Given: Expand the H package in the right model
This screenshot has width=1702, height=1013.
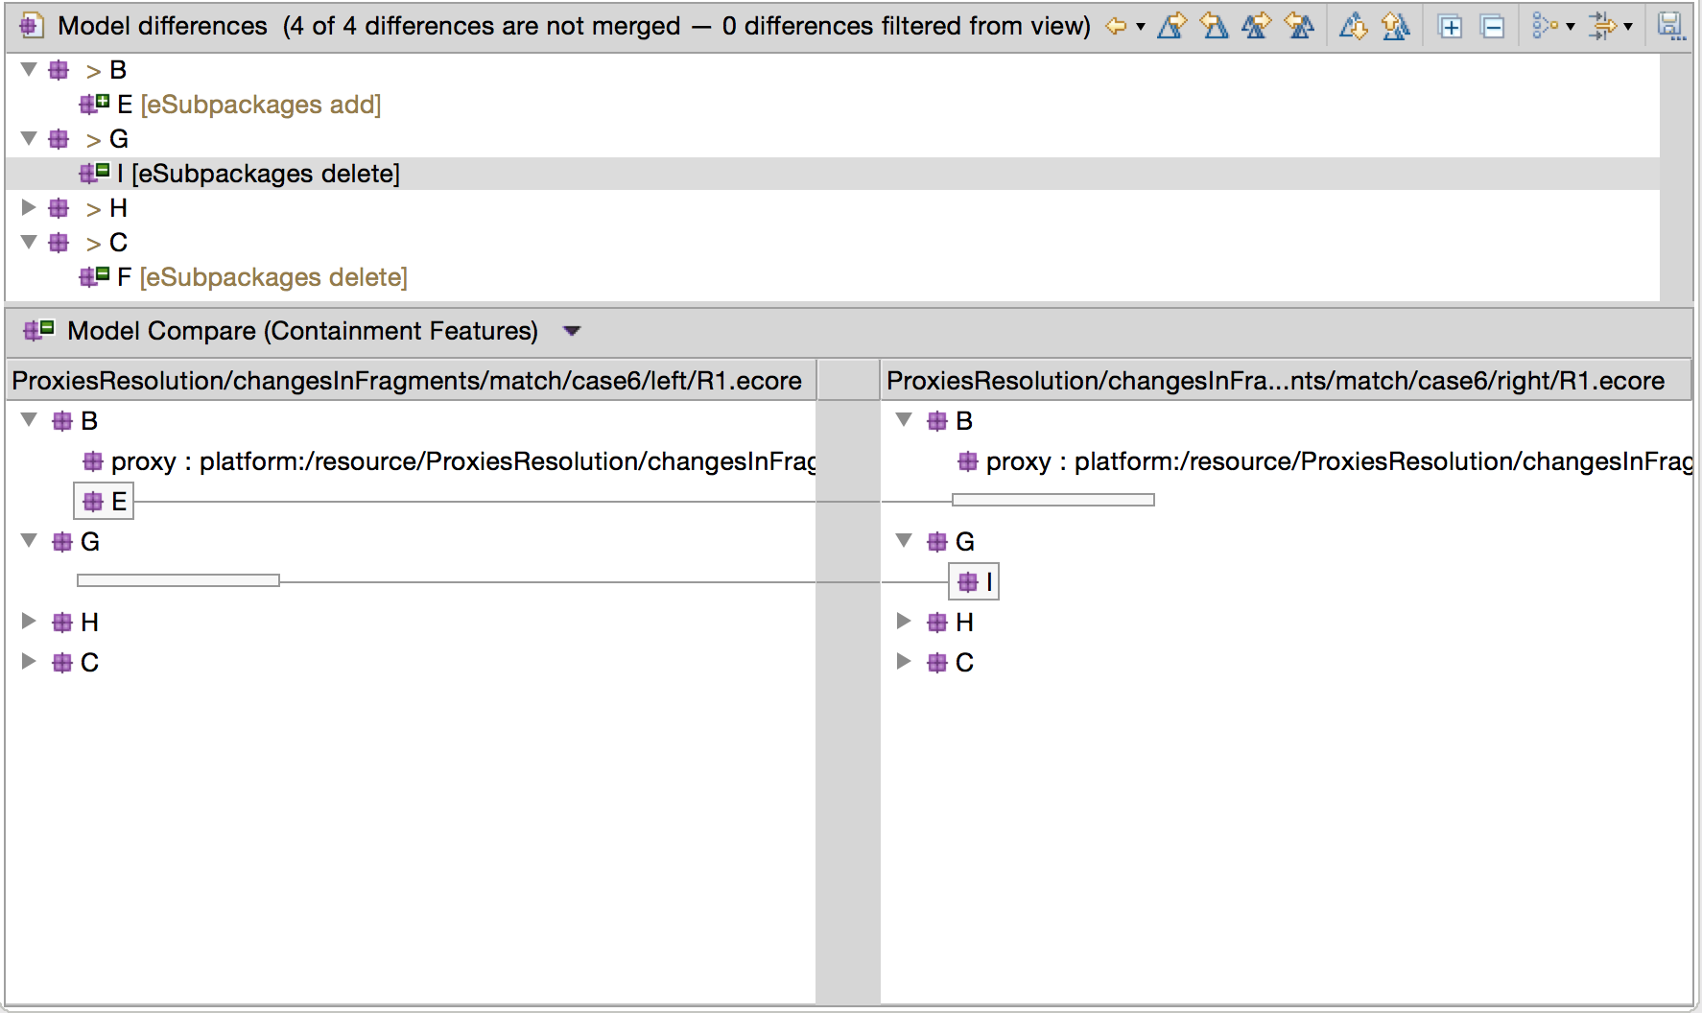Looking at the screenshot, I should (x=903, y=621).
